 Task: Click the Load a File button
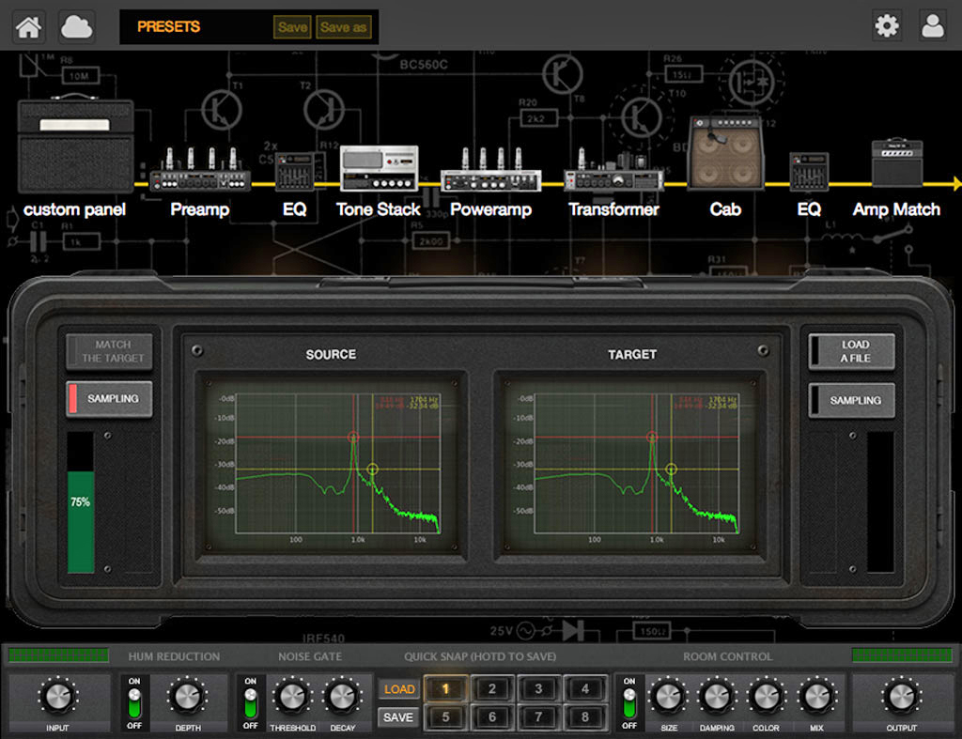pyautogui.click(x=854, y=352)
